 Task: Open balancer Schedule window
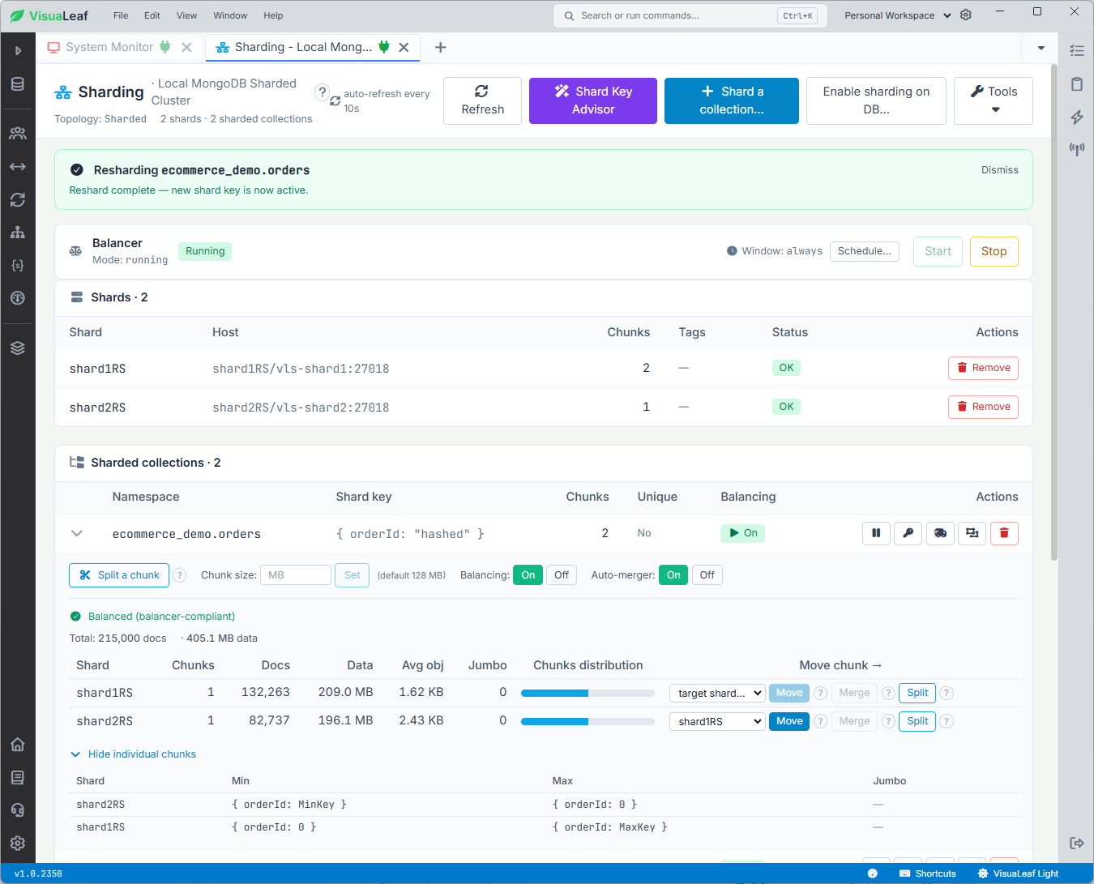point(864,251)
